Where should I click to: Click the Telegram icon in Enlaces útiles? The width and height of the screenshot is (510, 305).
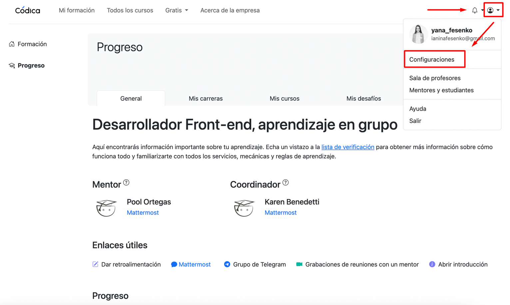227,264
